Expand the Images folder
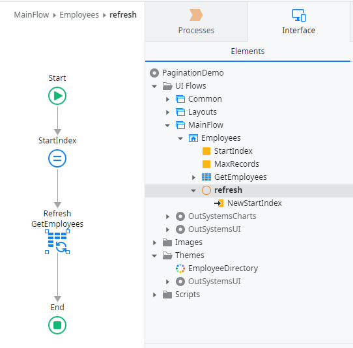The image size is (353, 348). click(154, 242)
